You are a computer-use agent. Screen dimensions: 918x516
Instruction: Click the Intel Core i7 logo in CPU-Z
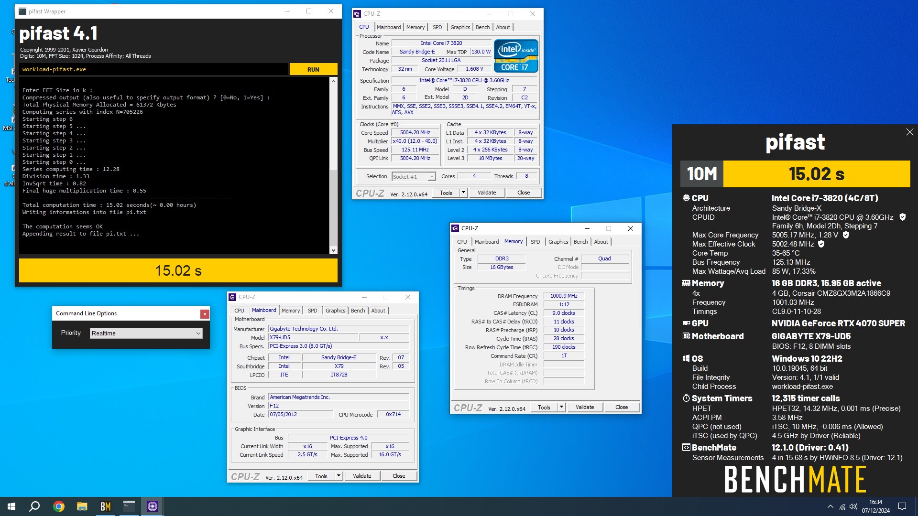point(516,55)
